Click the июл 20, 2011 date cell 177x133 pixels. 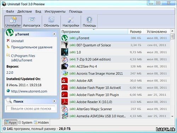[x=157, y=52]
